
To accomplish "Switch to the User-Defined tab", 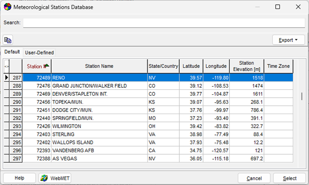I will [x=39, y=53].
